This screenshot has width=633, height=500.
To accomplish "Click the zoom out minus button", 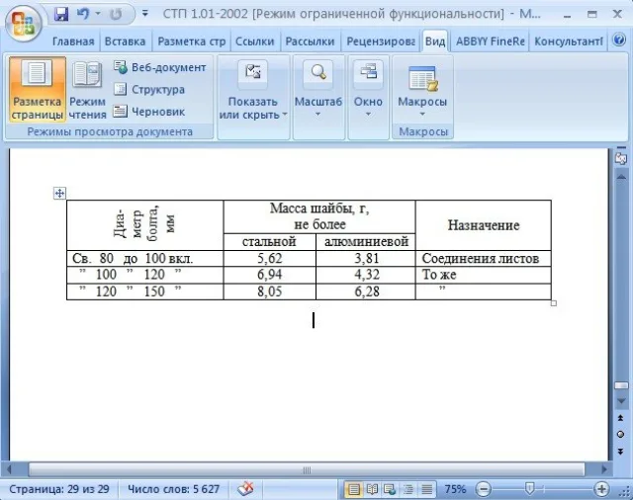I will [484, 489].
